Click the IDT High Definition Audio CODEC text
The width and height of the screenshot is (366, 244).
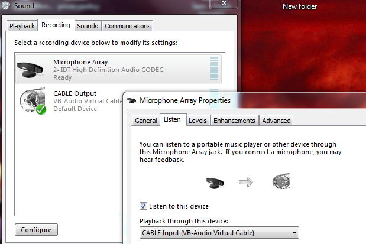click(108, 70)
